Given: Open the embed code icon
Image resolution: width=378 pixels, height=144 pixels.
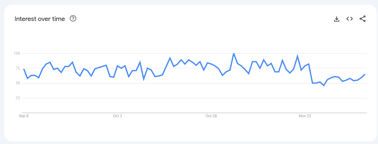Looking at the screenshot, I should [350, 19].
